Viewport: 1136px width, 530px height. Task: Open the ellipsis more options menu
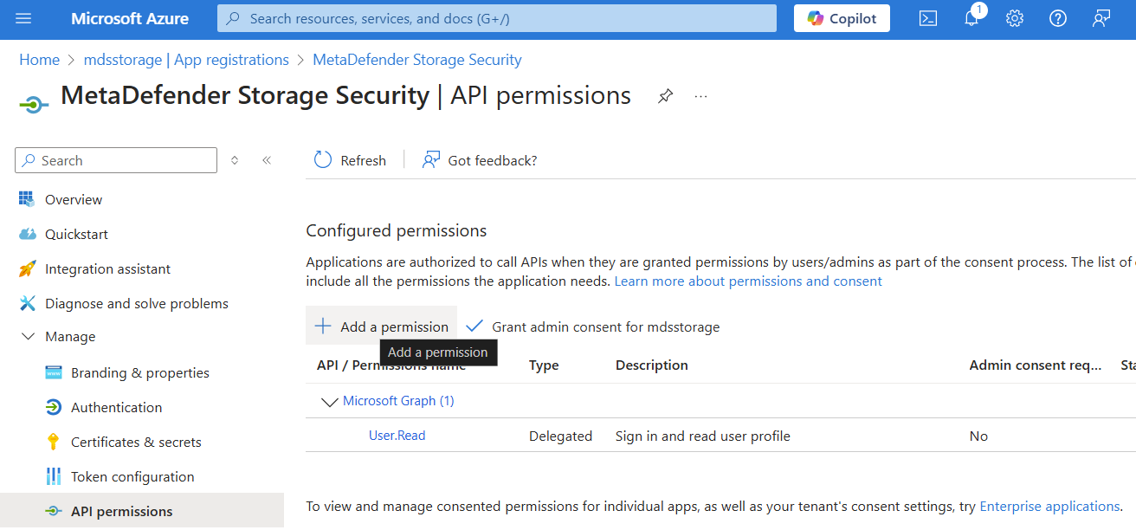click(701, 96)
